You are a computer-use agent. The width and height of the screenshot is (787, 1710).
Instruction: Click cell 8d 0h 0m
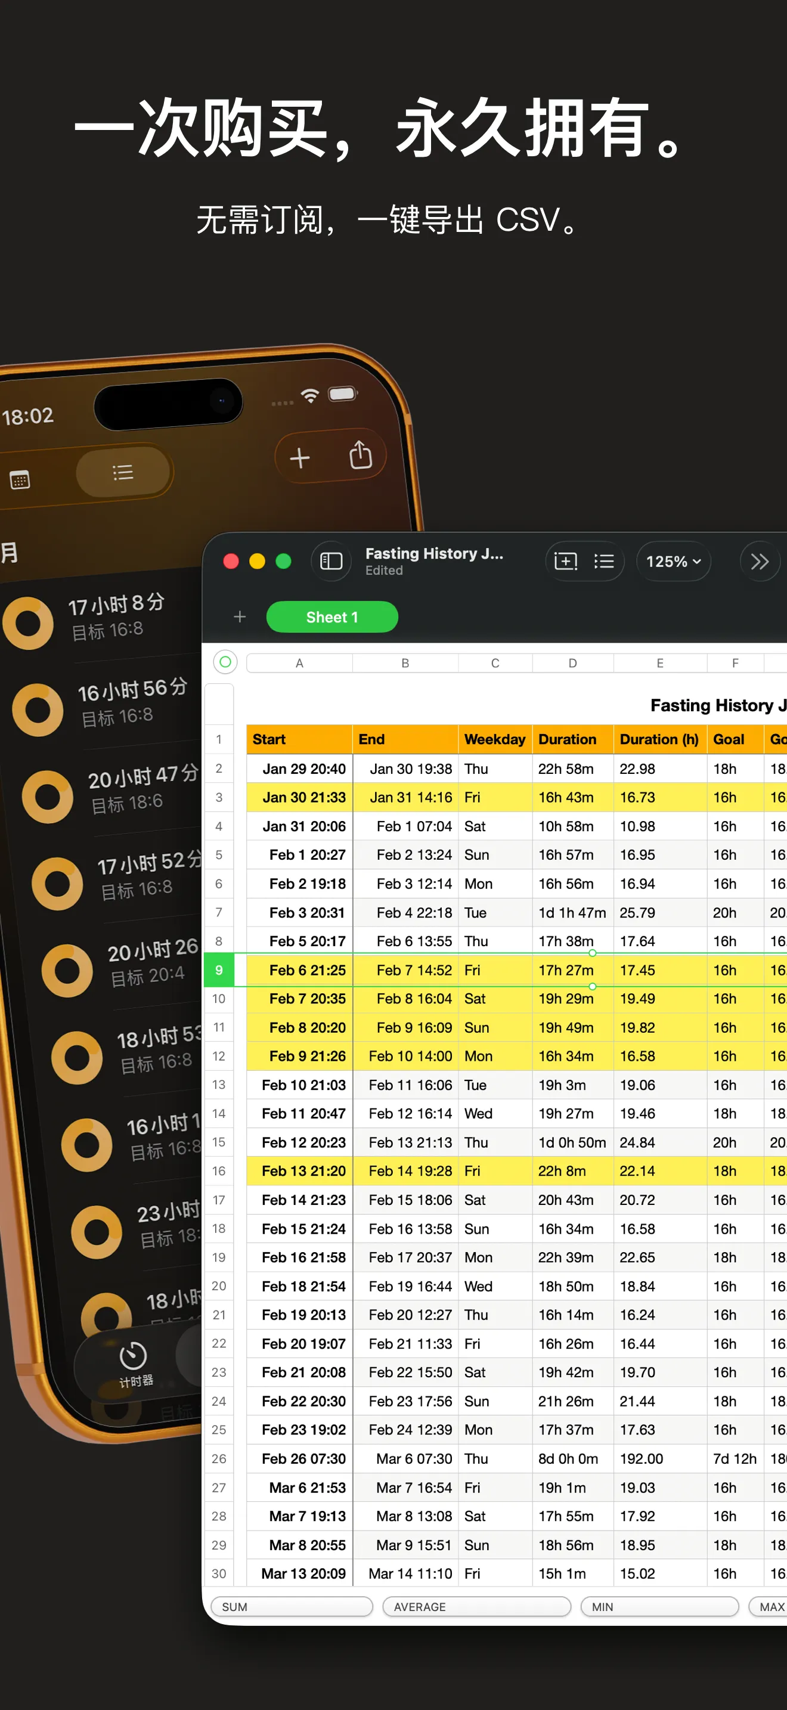coord(573,1458)
